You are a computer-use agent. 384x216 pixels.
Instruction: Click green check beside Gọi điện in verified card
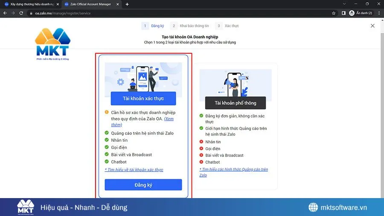pos(107,147)
